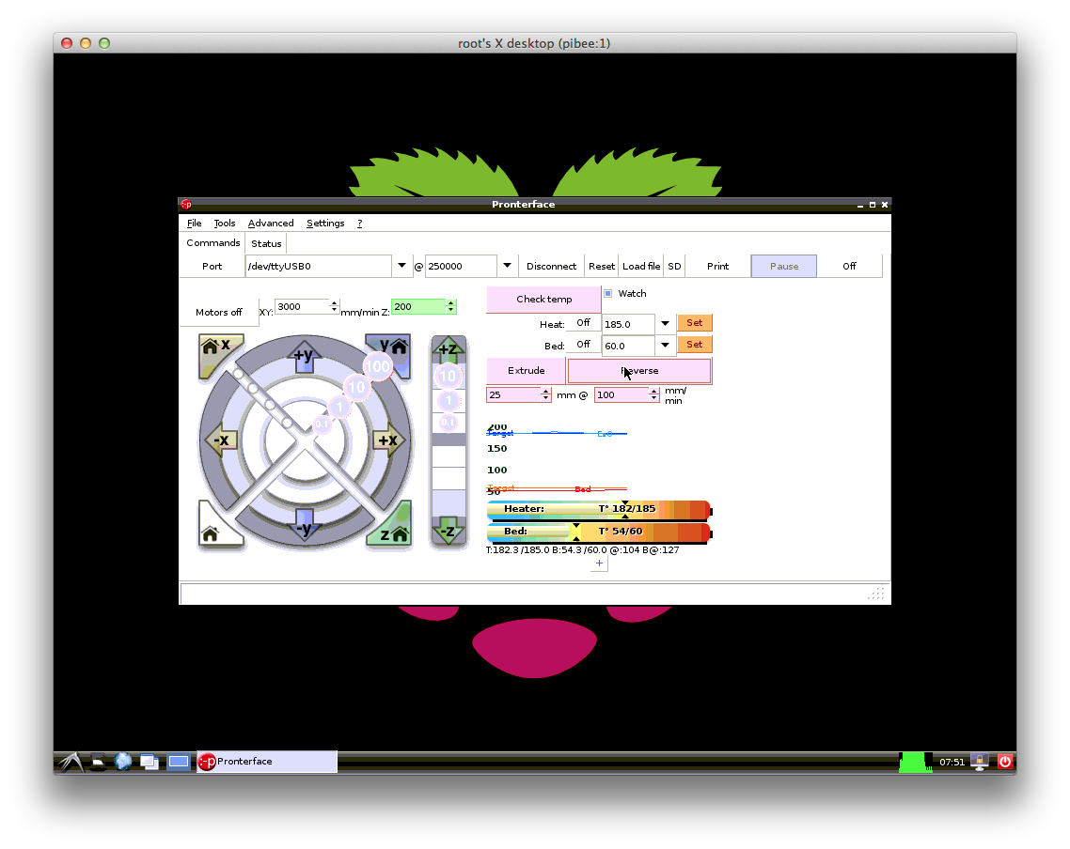Open the File menu

pyautogui.click(x=195, y=223)
